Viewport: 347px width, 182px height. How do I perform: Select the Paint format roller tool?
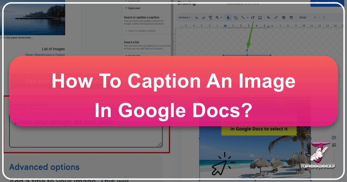[x=211, y=18]
